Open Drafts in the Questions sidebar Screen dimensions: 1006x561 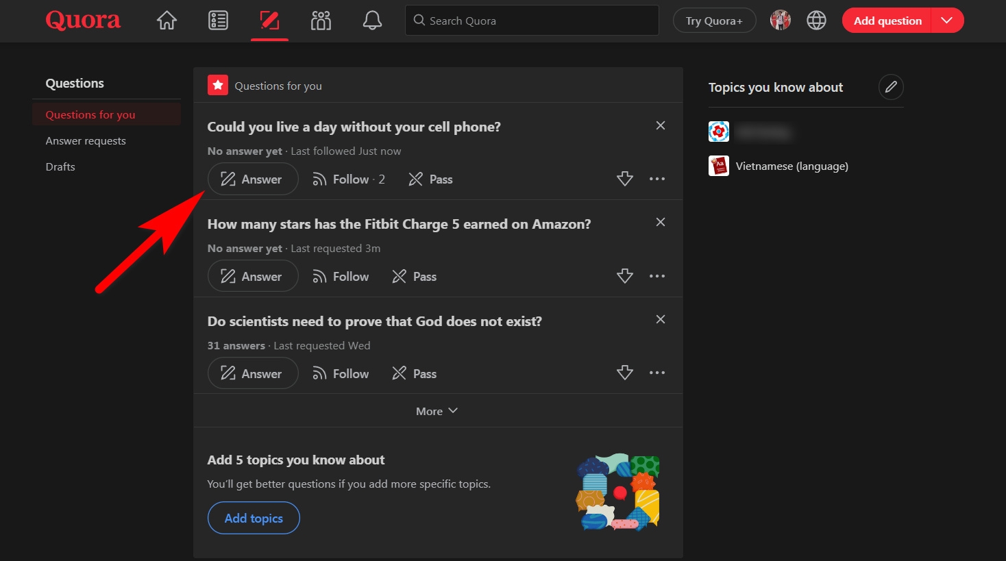click(60, 167)
